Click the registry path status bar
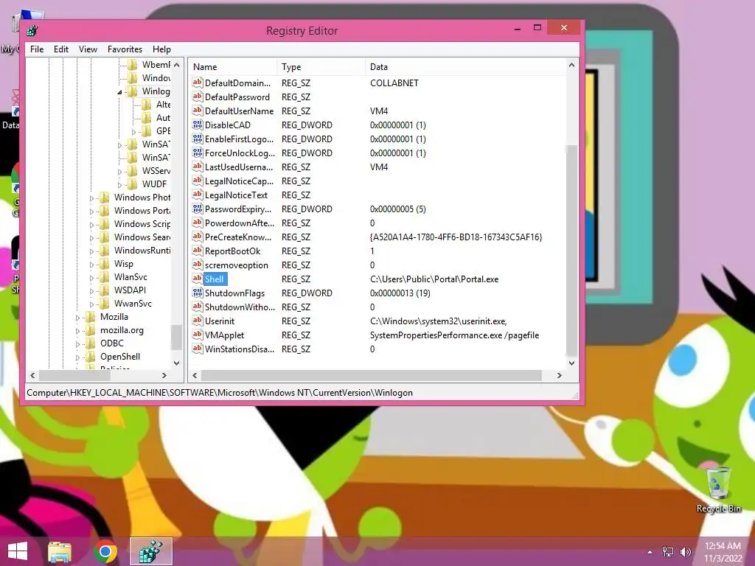 click(302, 393)
